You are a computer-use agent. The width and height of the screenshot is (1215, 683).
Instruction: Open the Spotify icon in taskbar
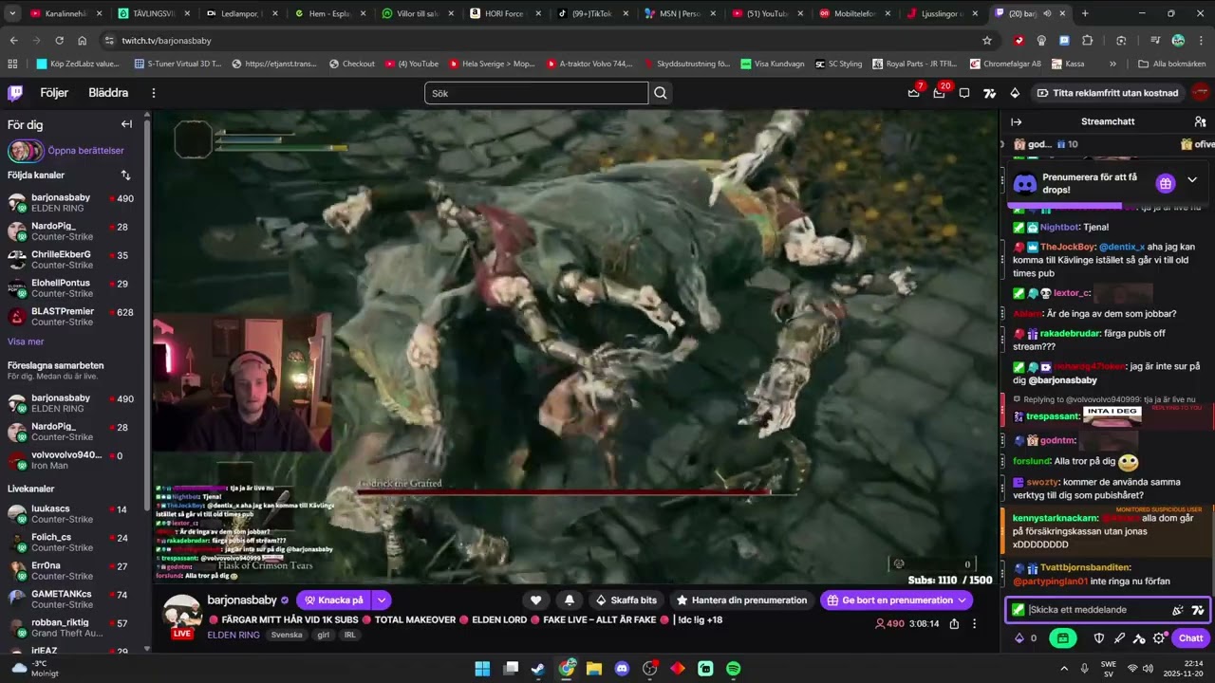(x=733, y=669)
